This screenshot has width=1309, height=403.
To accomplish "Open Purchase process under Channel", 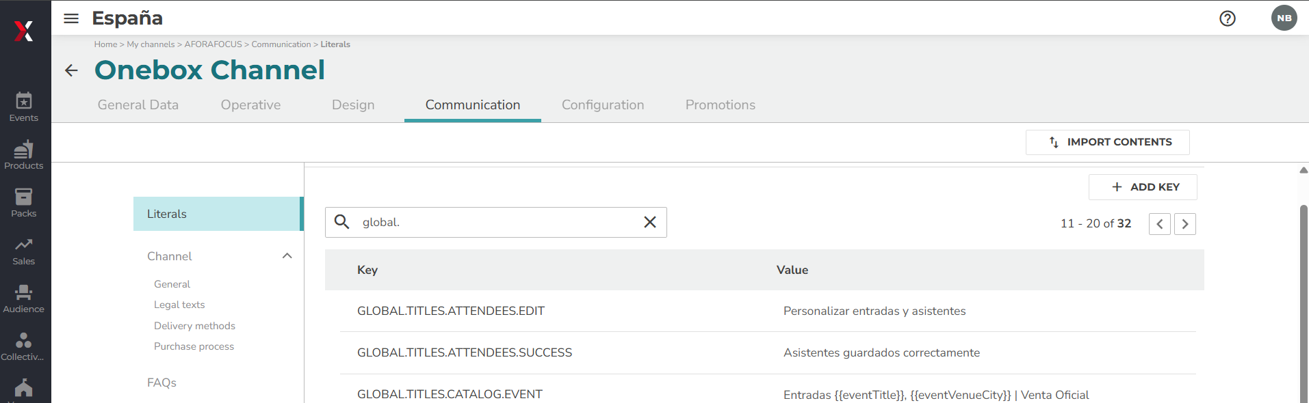I will point(194,346).
